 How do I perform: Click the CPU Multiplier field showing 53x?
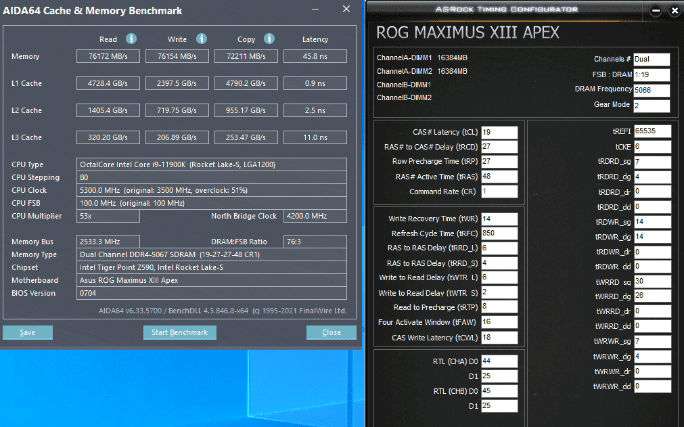pos(108,216)
